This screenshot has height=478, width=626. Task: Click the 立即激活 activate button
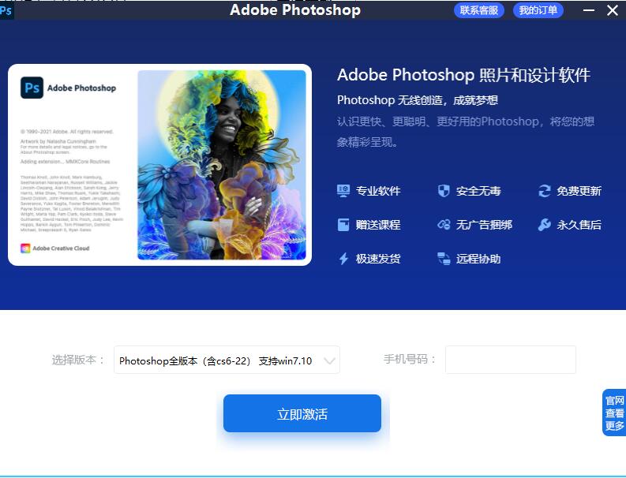[302, 413]
